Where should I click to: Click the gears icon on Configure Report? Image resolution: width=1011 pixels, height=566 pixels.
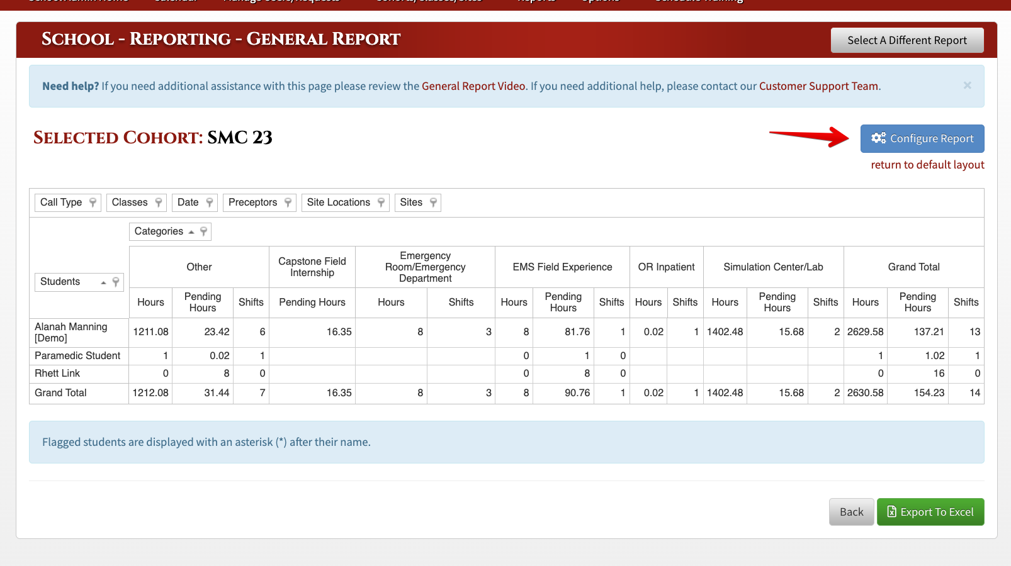(879, 138)
